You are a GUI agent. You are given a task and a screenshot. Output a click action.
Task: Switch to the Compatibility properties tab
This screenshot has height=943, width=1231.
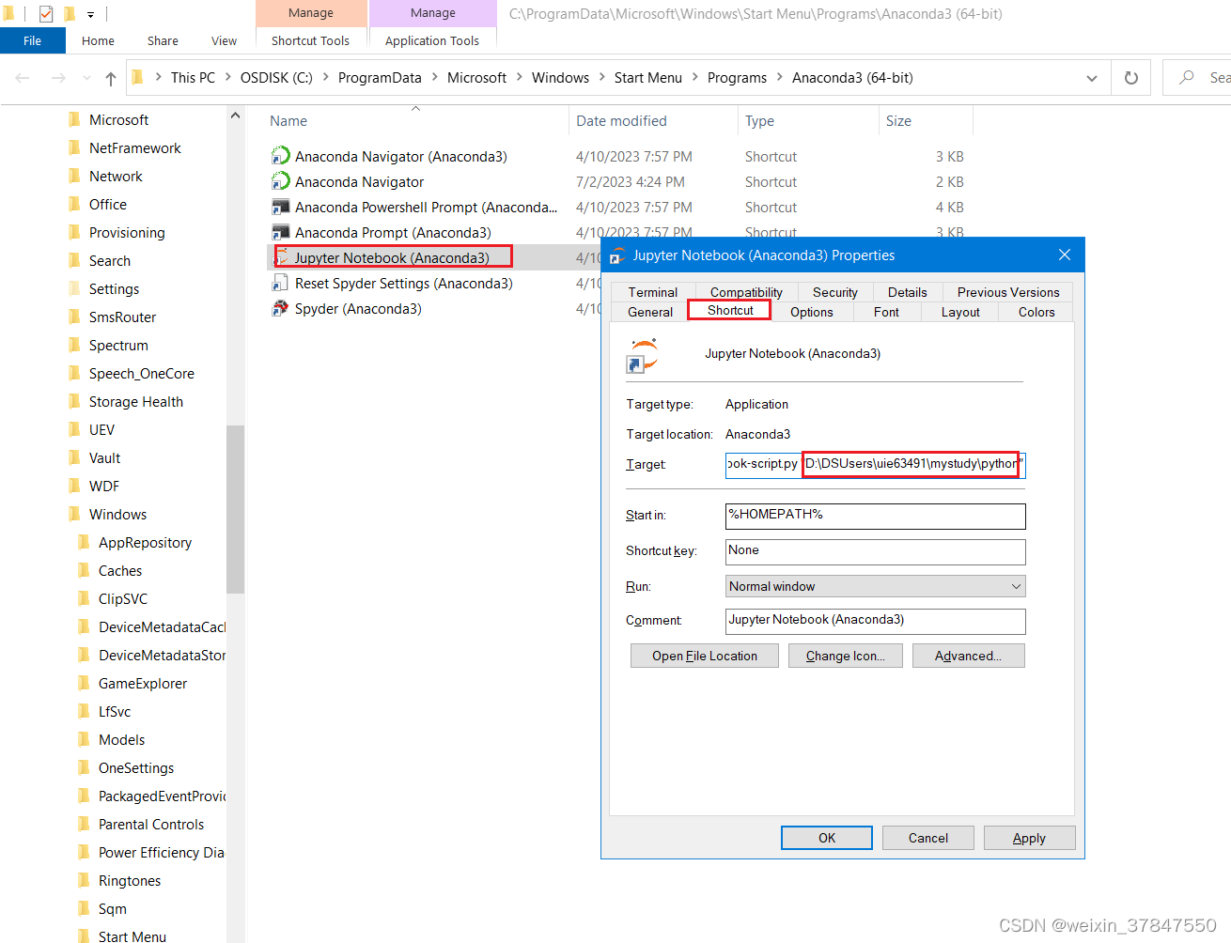[x=746, y=292]
